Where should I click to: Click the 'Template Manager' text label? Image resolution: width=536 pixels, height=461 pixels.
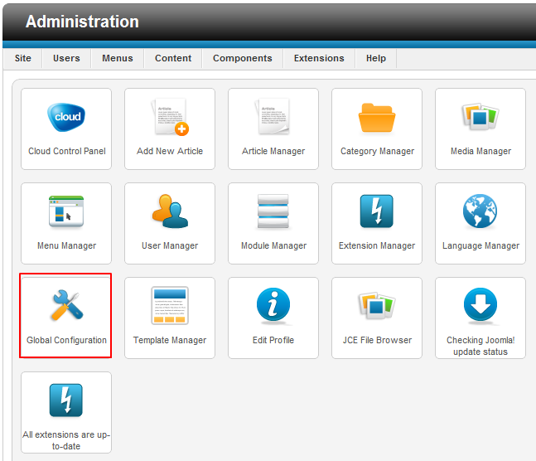[170, 340]
